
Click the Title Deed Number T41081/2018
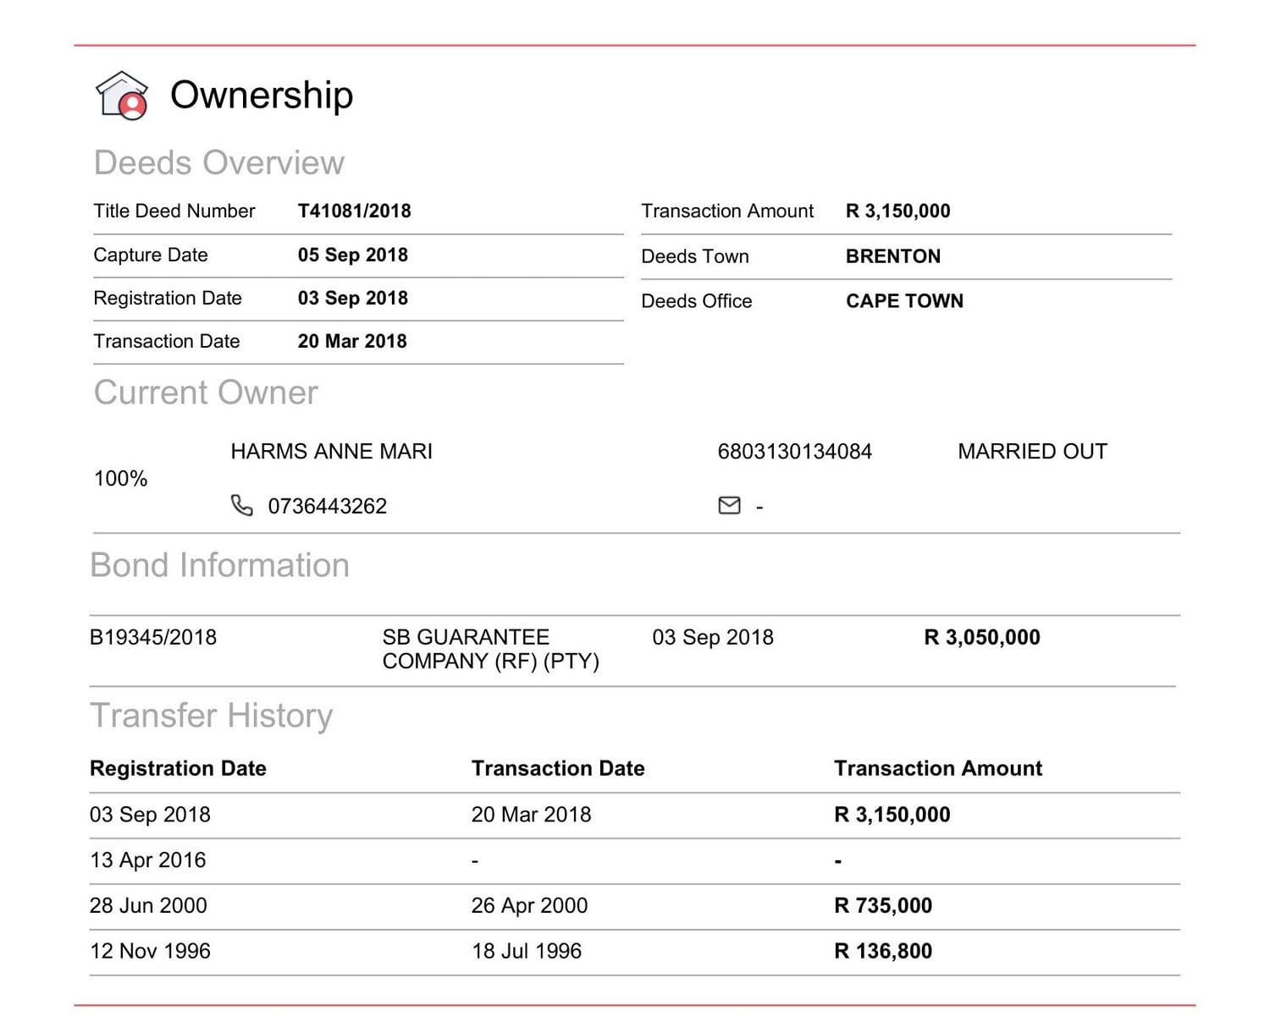tap(354, 211)
